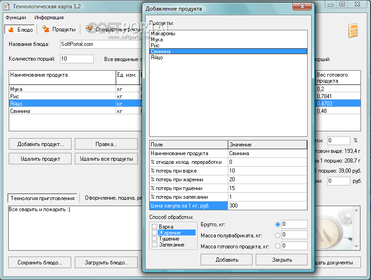Select the Рис row in main table
The width and height of the screenshot is (371, 280).
pyautogui.click(x=74, y=96)
